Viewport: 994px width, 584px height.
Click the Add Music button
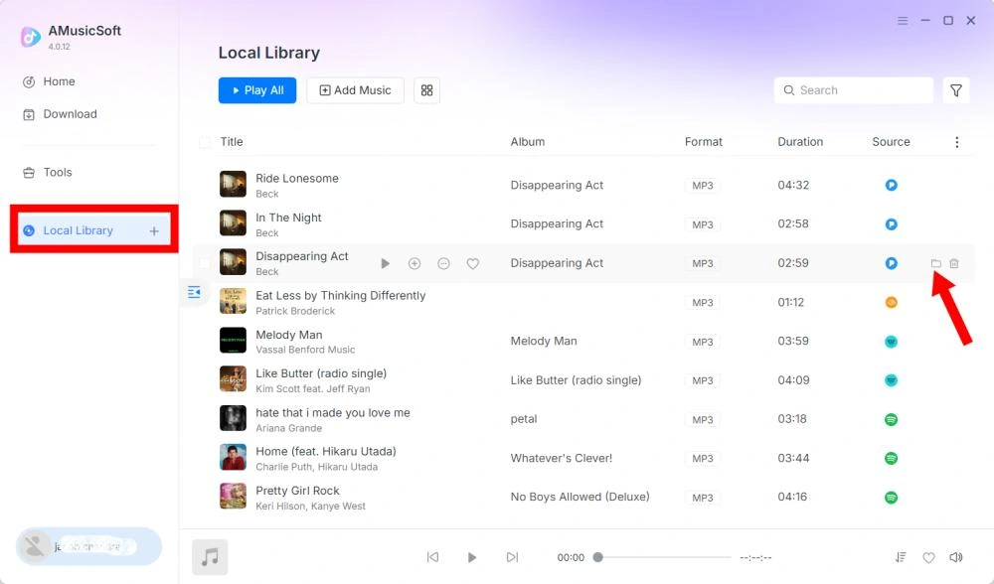355,90
